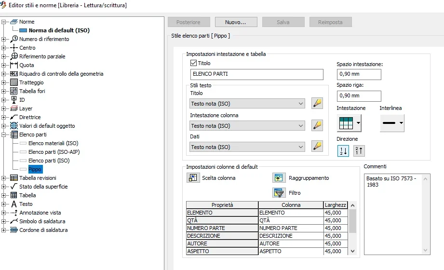This screenshot has height=270, width=444.
Task: Edit the Dati text style pencil icon
Action: coord(317,147)
